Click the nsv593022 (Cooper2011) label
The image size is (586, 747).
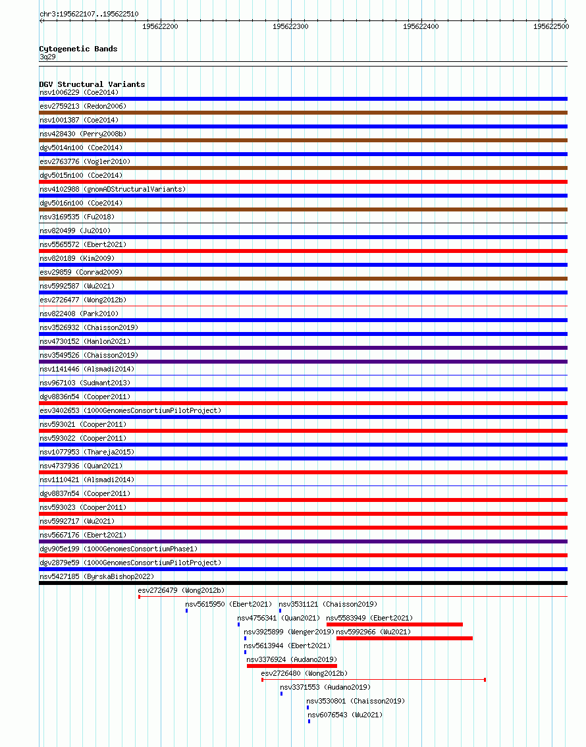(x=83, y=438)
